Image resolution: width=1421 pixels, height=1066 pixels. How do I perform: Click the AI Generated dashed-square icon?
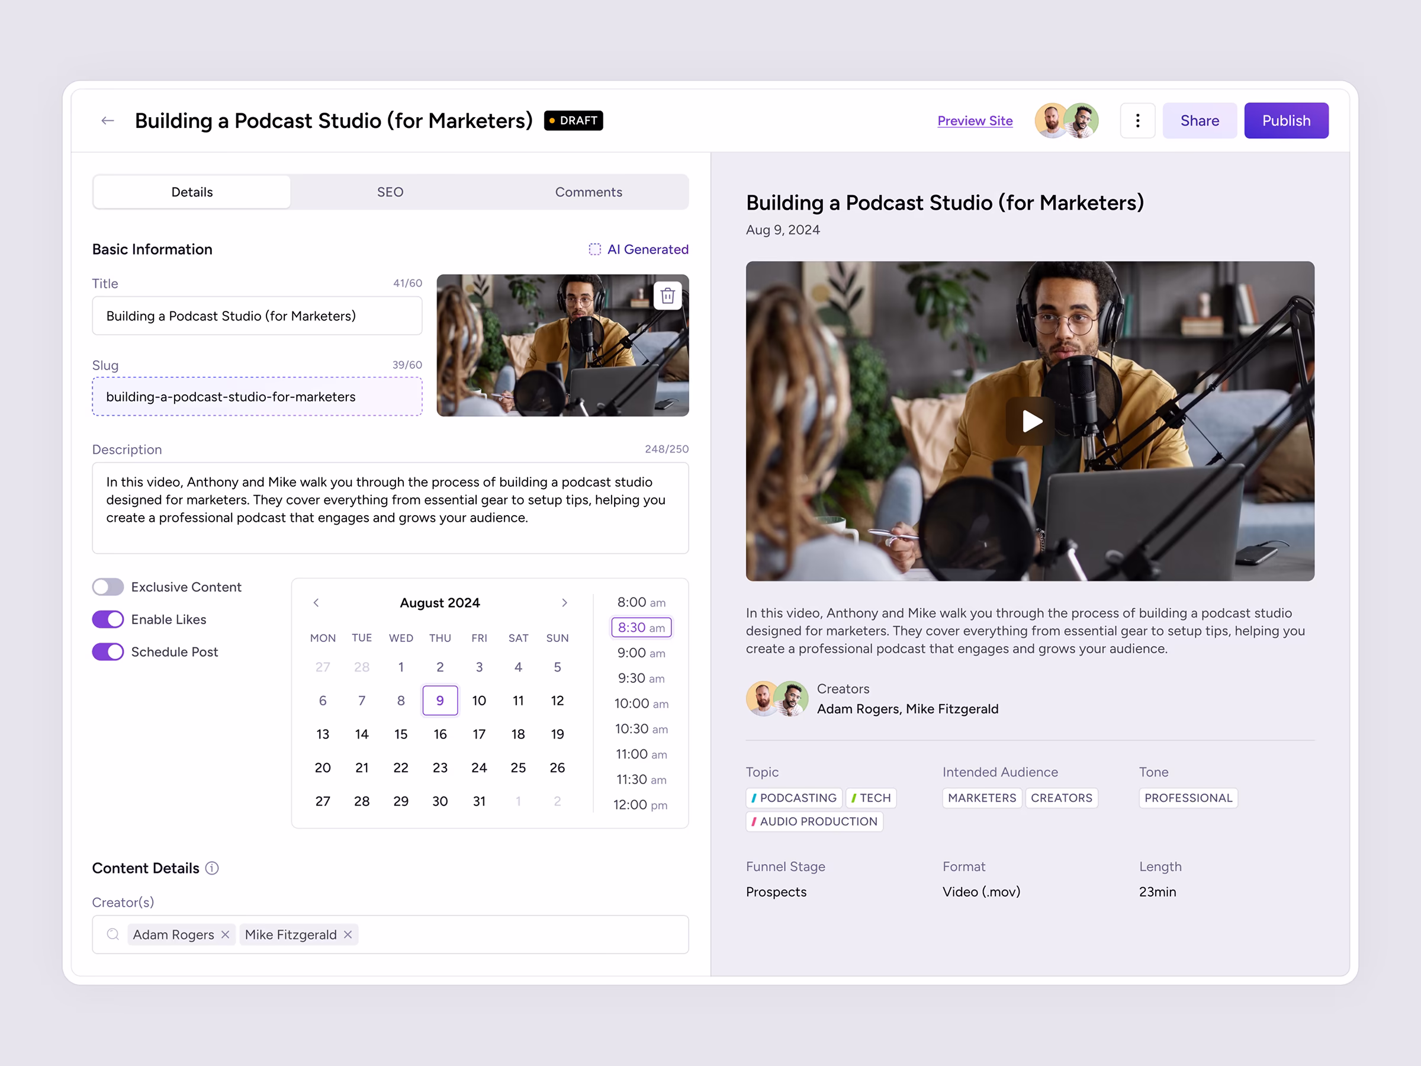click(x=595, y=249)
